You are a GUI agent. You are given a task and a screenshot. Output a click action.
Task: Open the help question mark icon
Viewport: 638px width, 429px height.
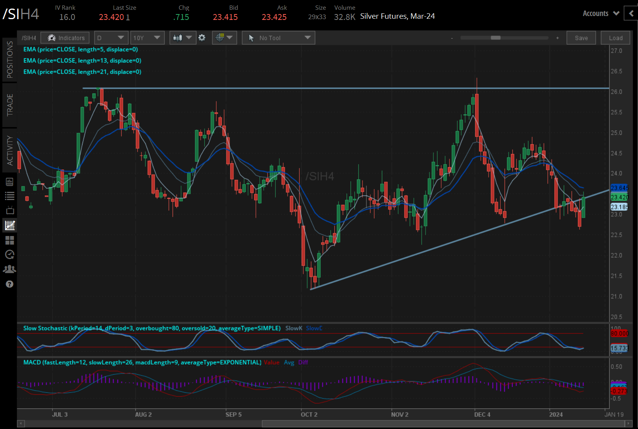point(10,284)
